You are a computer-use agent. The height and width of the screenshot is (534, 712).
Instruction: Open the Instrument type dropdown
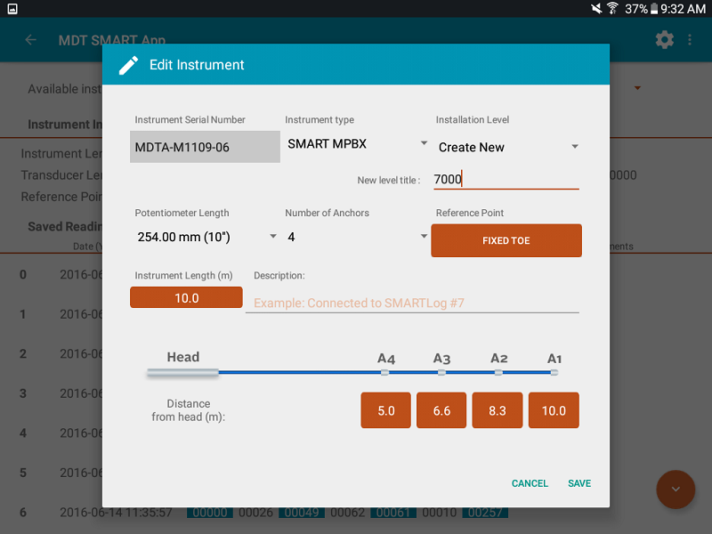click(x=354, y=142)
